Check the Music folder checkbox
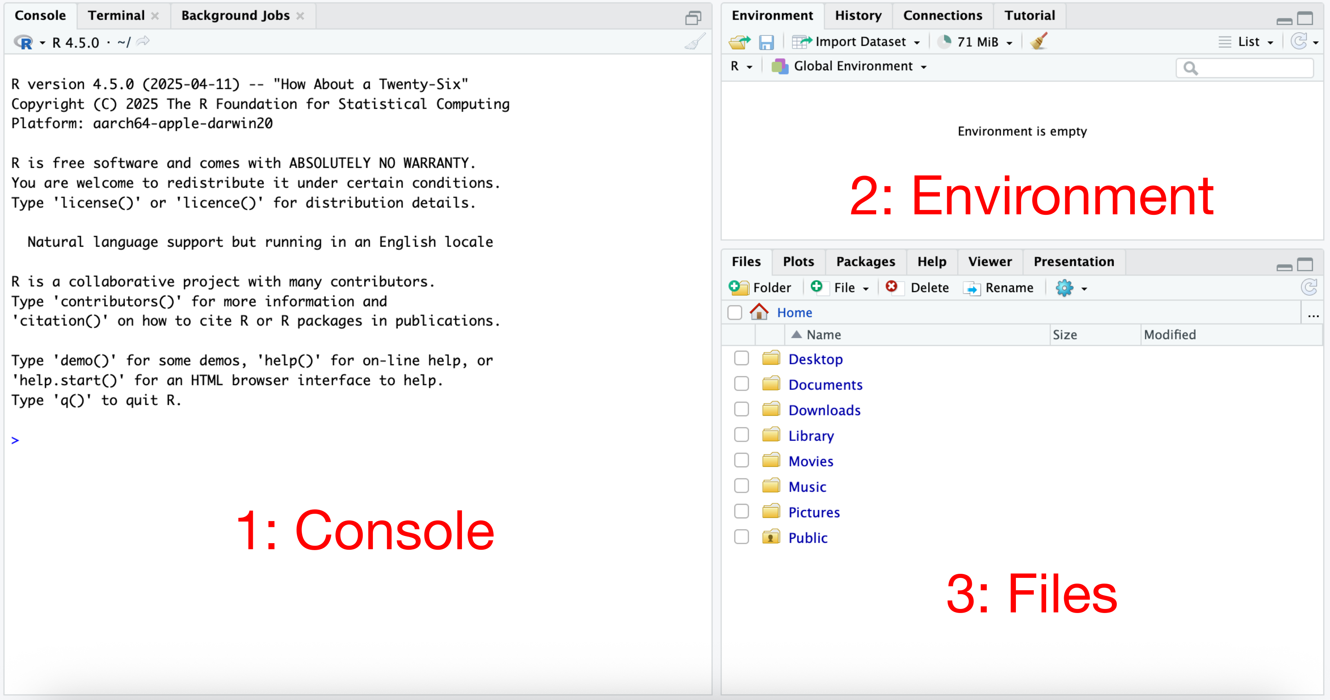The height and width of the screenshot is (700, 1330). click(741, 486)
